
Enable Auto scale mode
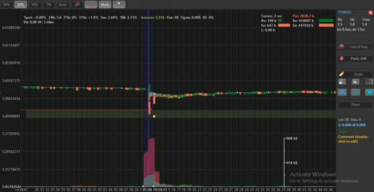[x=63, y=4]
